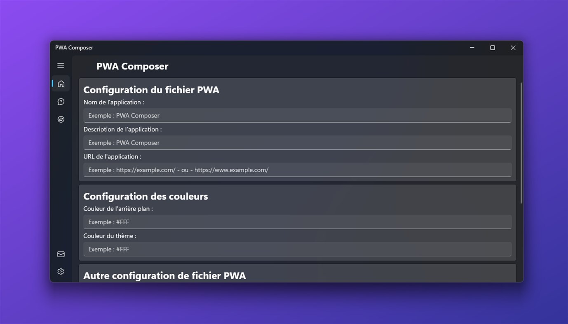
Task: Click the "PWA Composer" window title bar text
Action: pyautogui.click(x=74, y=48)
